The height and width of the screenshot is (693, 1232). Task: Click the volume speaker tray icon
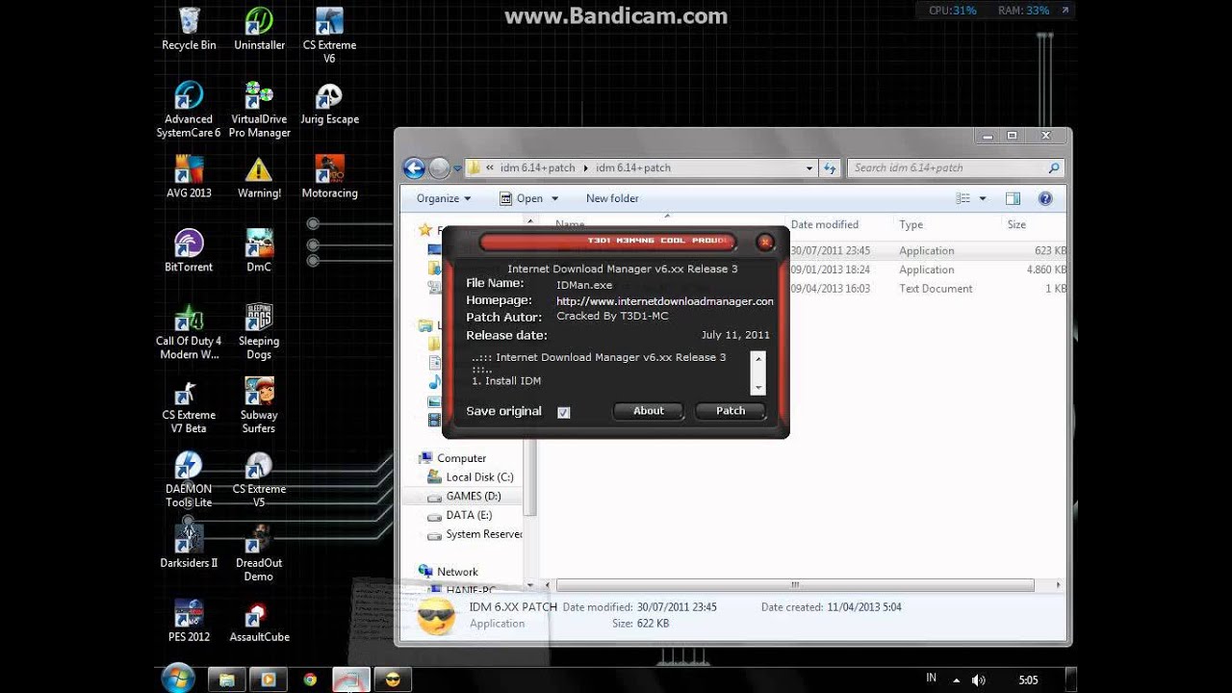[978, 680]
